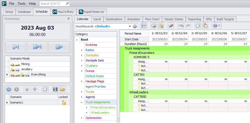
Task: Collapse the Truck Assignments tree node
Action: pyautogui.click(x=82, y=102)
